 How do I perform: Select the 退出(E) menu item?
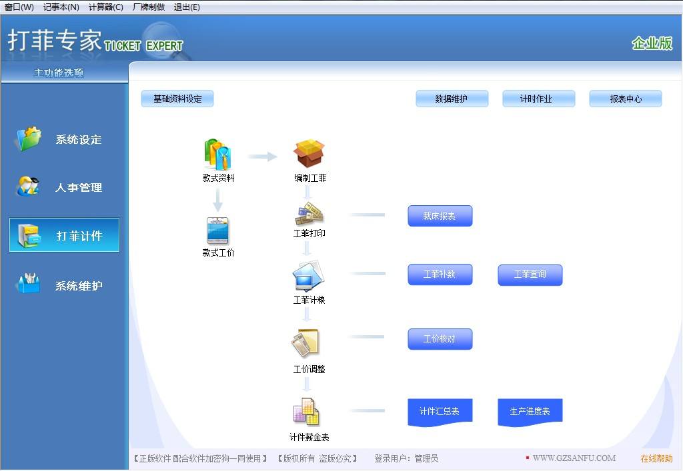click(187, 7)
